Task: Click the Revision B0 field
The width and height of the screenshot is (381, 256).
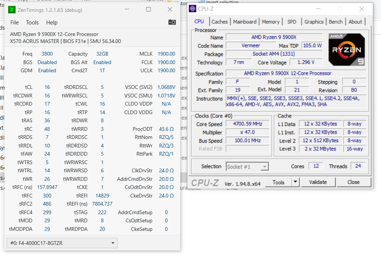Action: pyautogui.click(x=354, y=90)
